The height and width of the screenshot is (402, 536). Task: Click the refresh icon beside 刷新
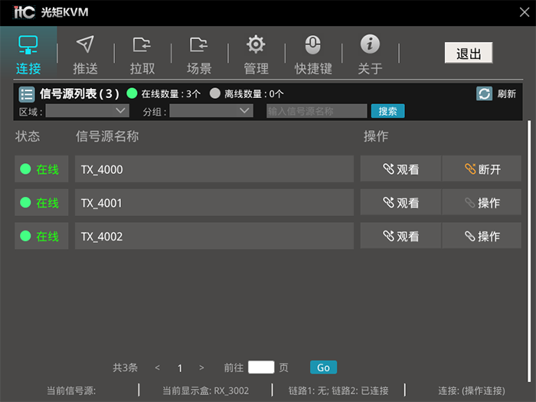pyautogui.click(x=484, y=93)
